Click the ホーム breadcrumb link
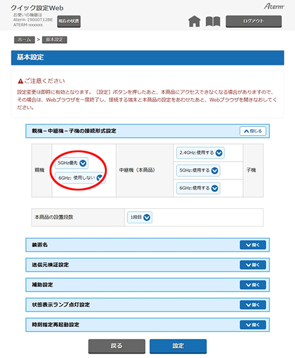 click(24, 40)
